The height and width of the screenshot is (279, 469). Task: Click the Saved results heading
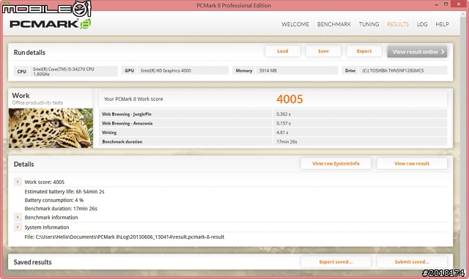tap(32, 262)
